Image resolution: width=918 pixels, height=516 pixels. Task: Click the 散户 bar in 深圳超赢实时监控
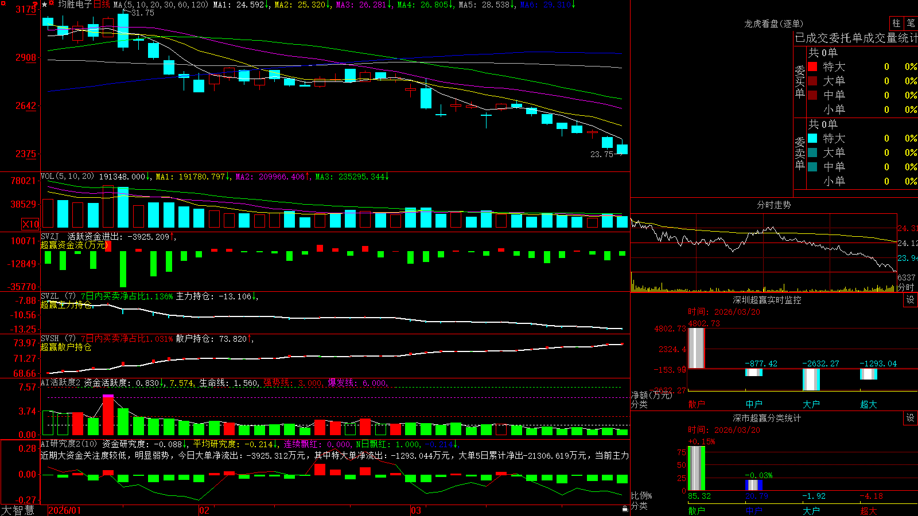[x=697, y=348]
